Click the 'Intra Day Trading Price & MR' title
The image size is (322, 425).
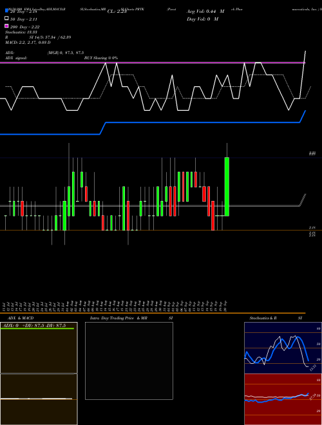[118, 318]
